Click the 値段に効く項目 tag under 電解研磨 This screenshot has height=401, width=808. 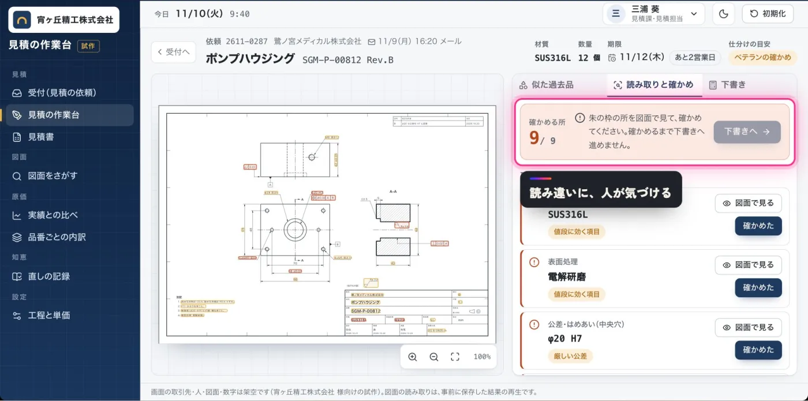point(577,294)
